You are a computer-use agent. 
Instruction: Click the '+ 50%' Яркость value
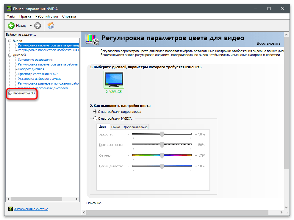click(200, 134)
